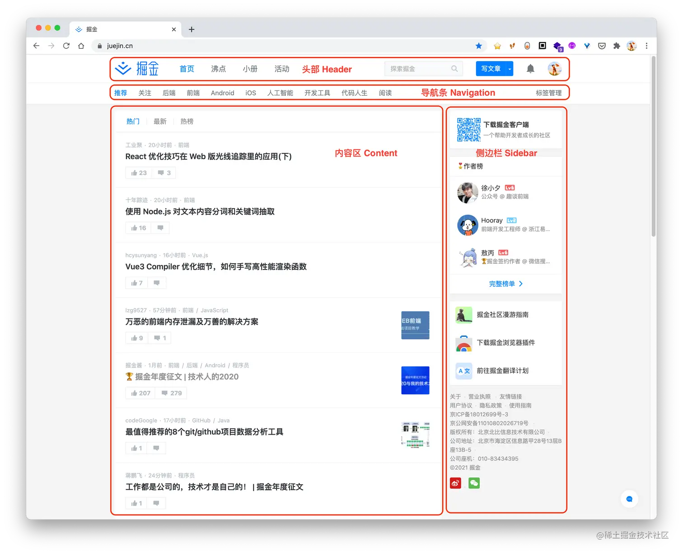Click the Juejin logo icon
The image size is (683, 554).
(x=122, y=68)
